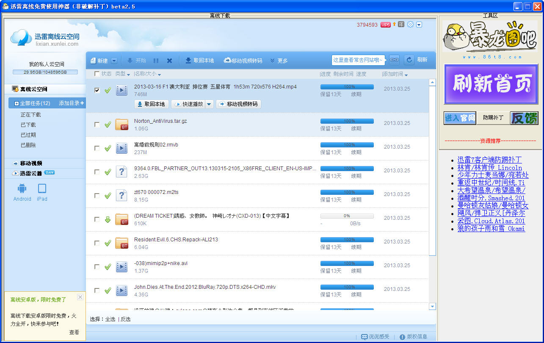The height and width of the screenshot is (343, 544).
Task: Check the zt670 000072.m2ts checkbox
Action: pyautogui.click(x=97, y=196)
